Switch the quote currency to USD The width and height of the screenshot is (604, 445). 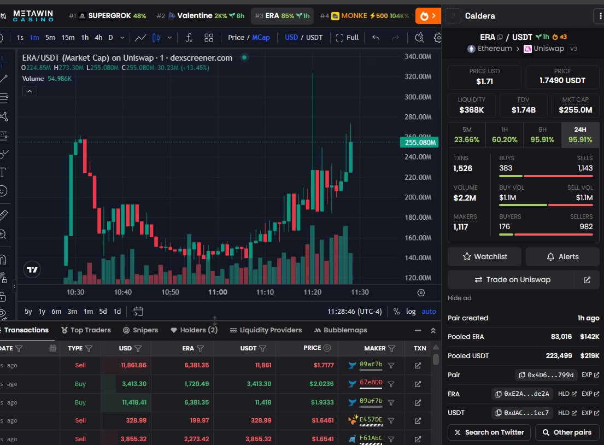(291, 37)
